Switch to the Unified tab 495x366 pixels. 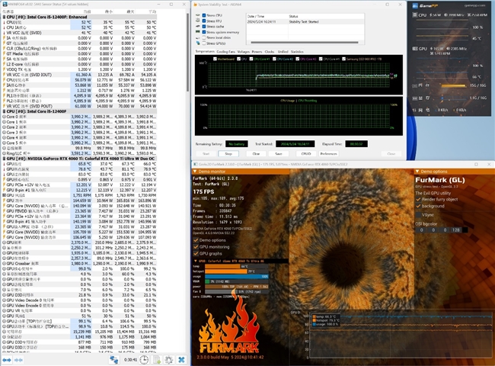(x=283, y=52)
